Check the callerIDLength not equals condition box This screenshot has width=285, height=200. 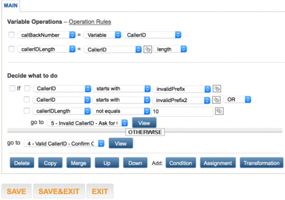coord(27,111)
